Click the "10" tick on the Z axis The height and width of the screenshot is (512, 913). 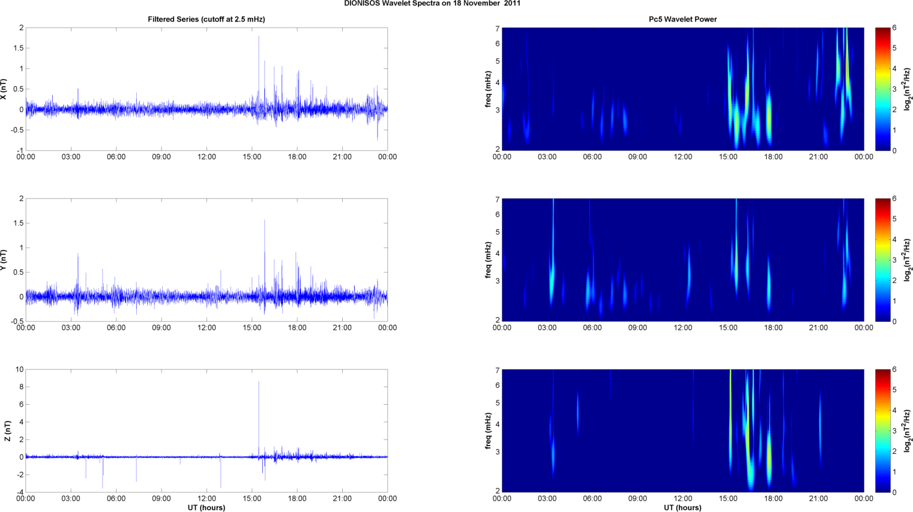click(x=20, y=369)
